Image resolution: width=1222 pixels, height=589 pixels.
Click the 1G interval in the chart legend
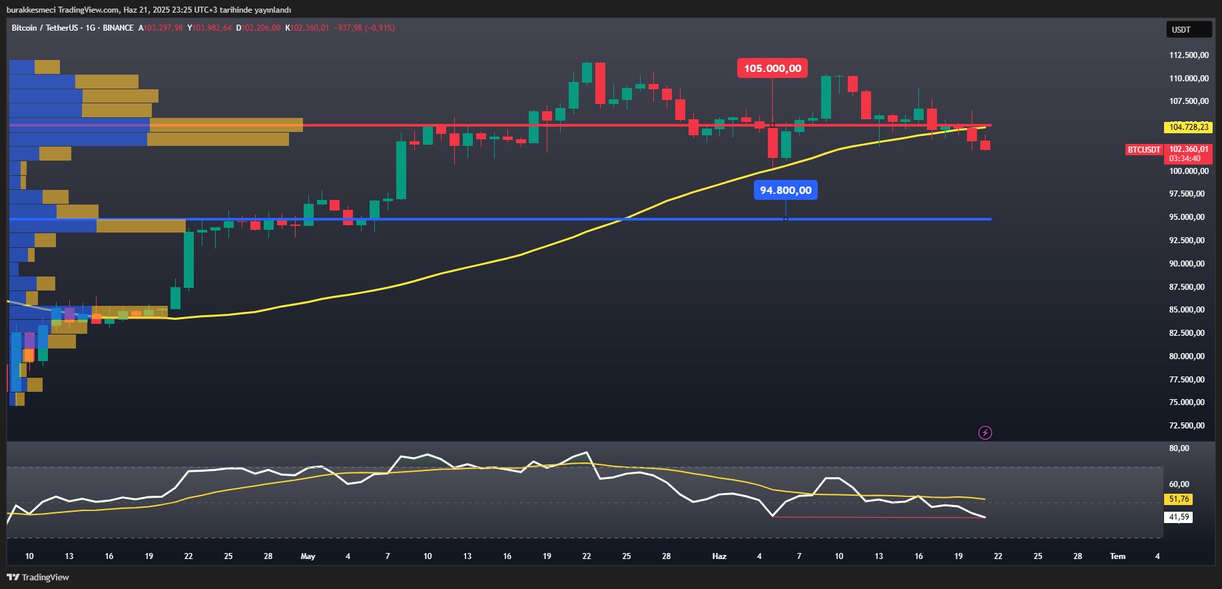coord(90,28)
